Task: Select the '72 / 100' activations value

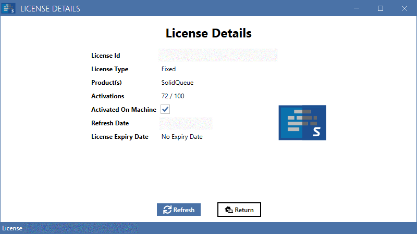Action: point(173,96)
